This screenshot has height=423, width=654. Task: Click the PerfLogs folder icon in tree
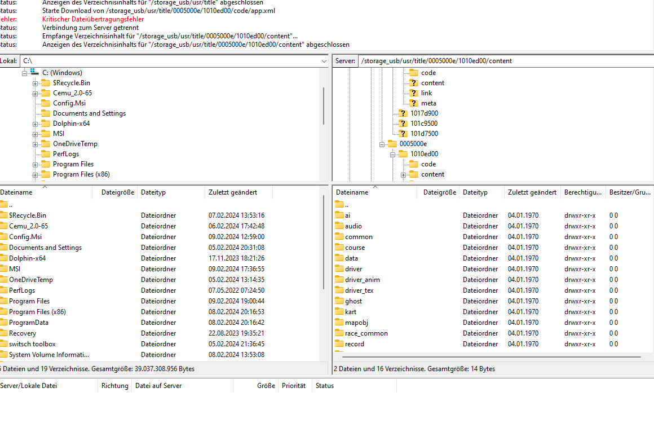(46, 154)
